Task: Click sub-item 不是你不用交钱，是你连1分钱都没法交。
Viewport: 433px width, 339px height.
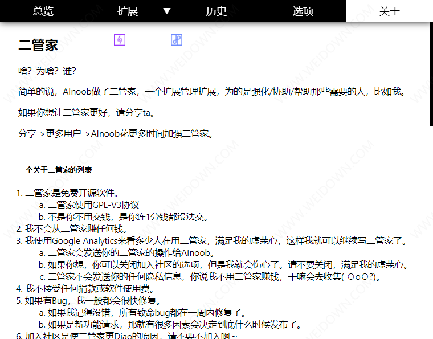Action: (x=128, y=217)
